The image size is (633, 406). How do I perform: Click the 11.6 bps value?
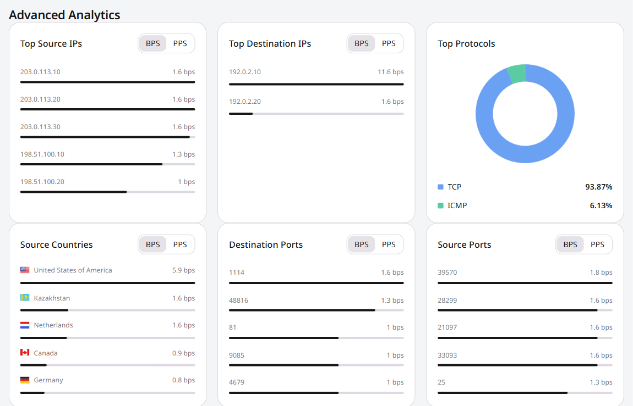[x=391, y=71]
